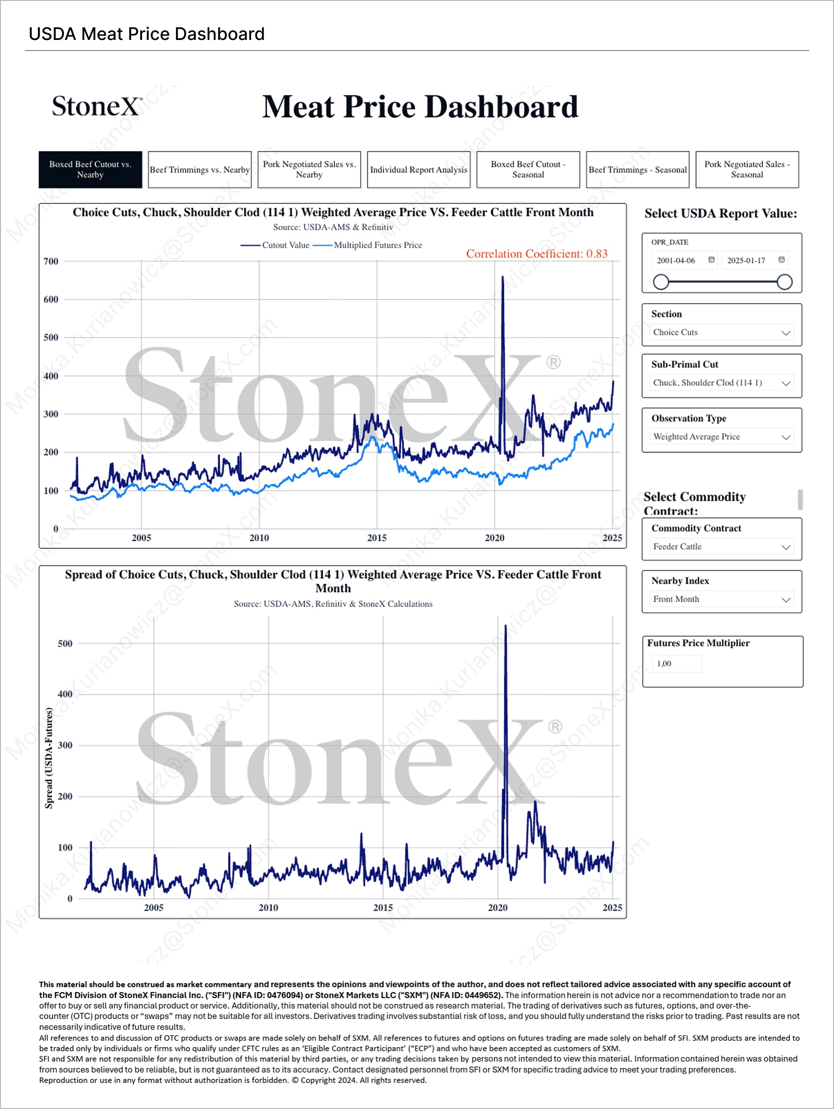Click the Select Commodity Contract heading
The image size is (834, 1109).
[x=695, y=503]
